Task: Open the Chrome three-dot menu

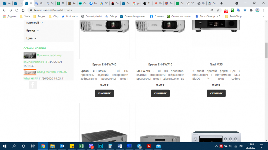Action: click(264, 10)
